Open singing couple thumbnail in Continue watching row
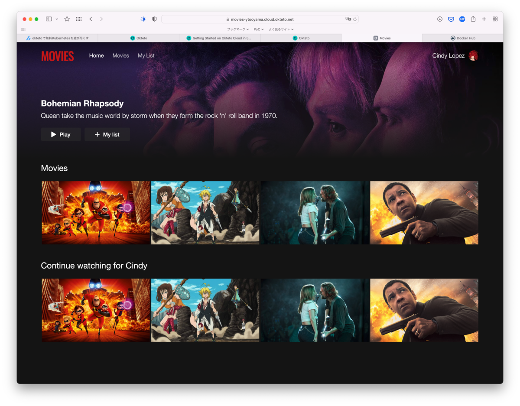Viewport: 520px width, 406px height. [315, 310]
